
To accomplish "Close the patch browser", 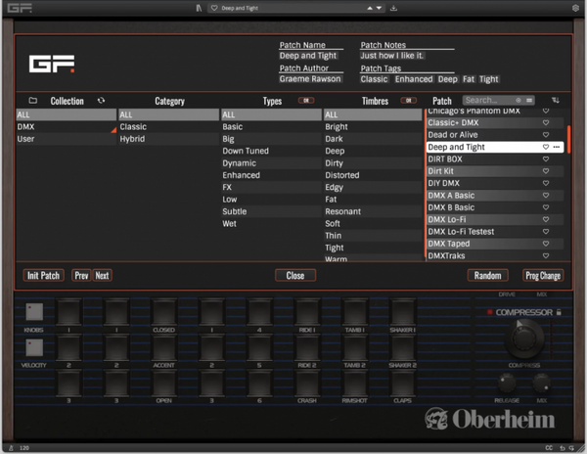I will click(295, 276).
